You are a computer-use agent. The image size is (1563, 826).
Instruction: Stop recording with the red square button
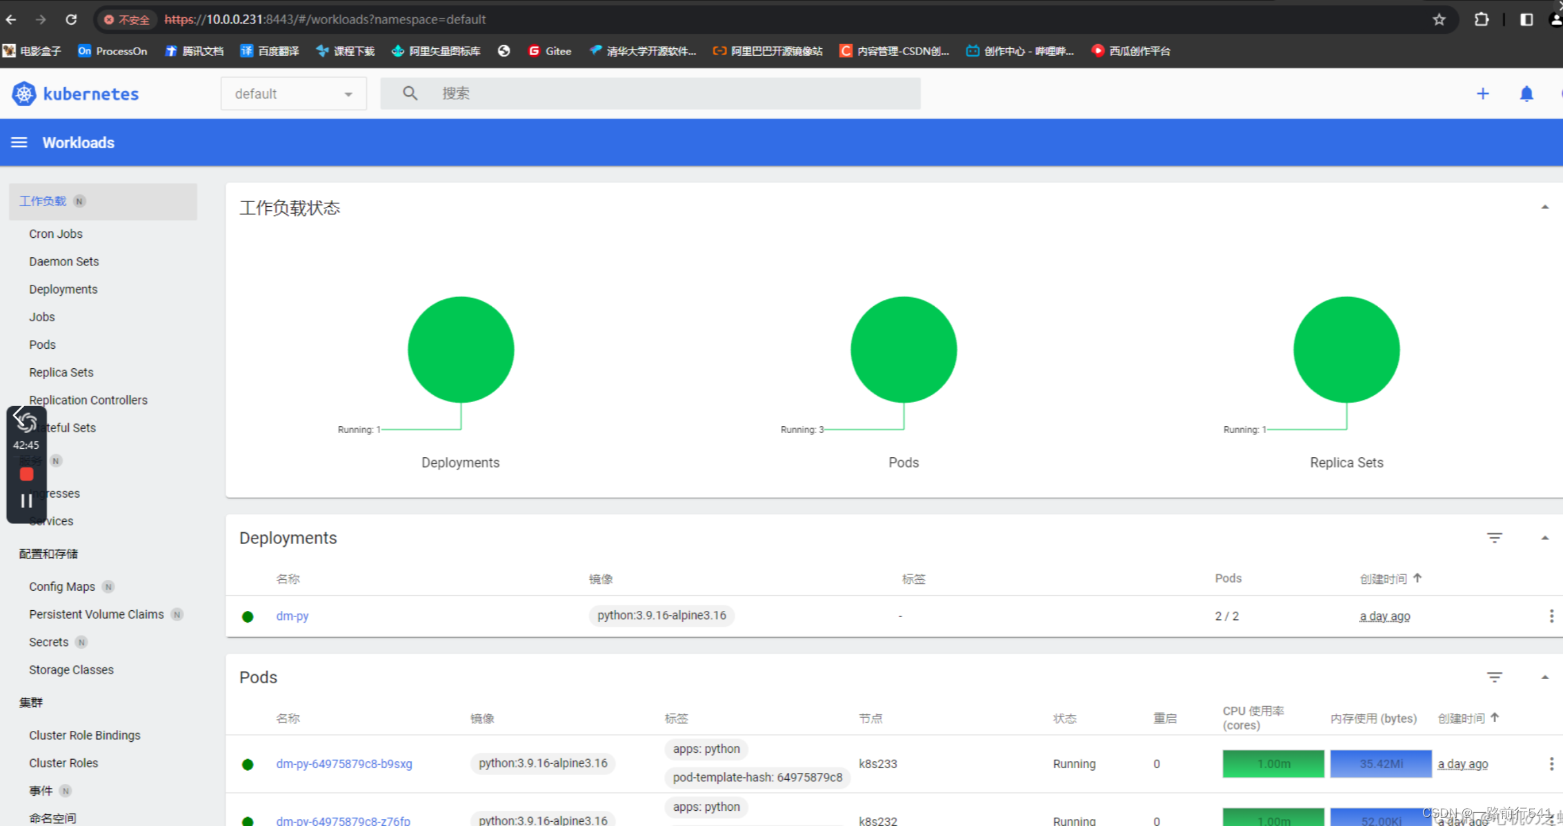[26, 474]
